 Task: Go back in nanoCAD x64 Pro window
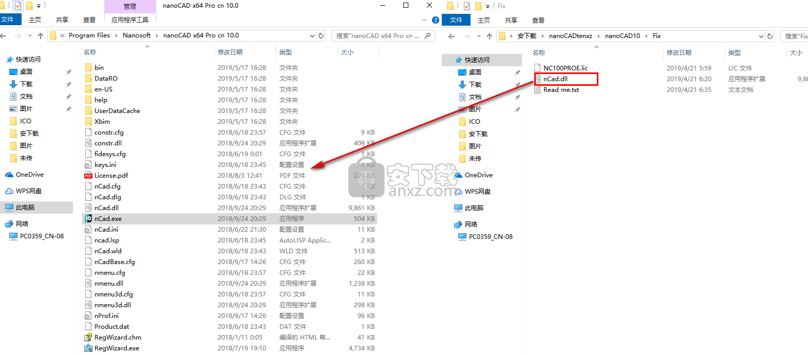click(x=4, y=36)
